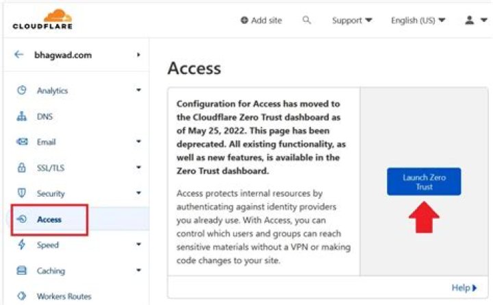Viewport: 493px width, 305px height.
Task: Click the DNS network icon
Action: (21, 117)
